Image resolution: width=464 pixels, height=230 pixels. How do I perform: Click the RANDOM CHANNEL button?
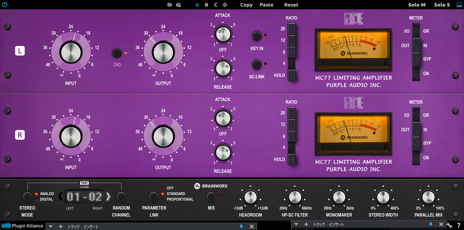coord(121,196)
